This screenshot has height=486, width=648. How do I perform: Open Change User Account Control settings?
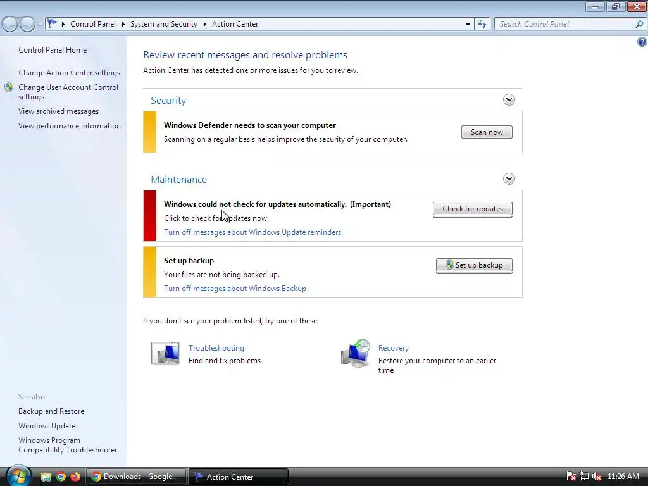(x=68, y=92)
